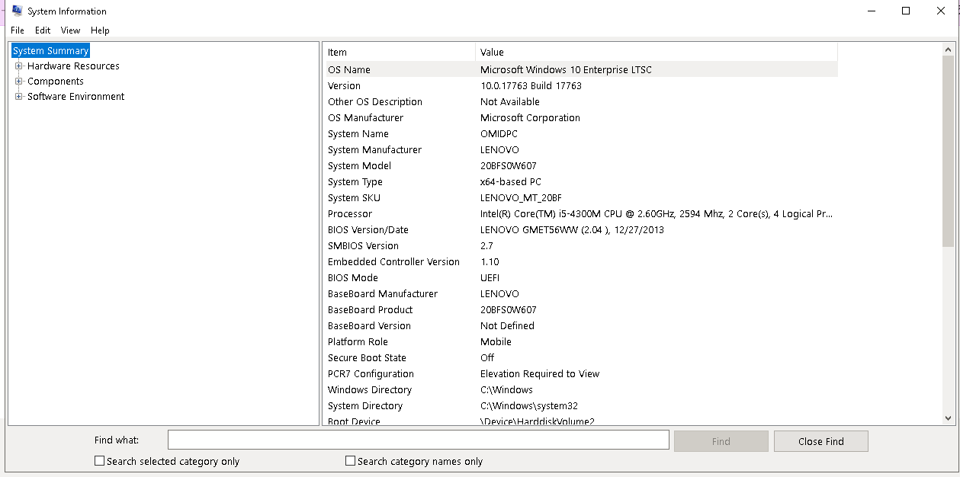The width and height of the screenshot is (960, 477).
Task: Select System Summary in the tree
Action: (x=51, y=51)
